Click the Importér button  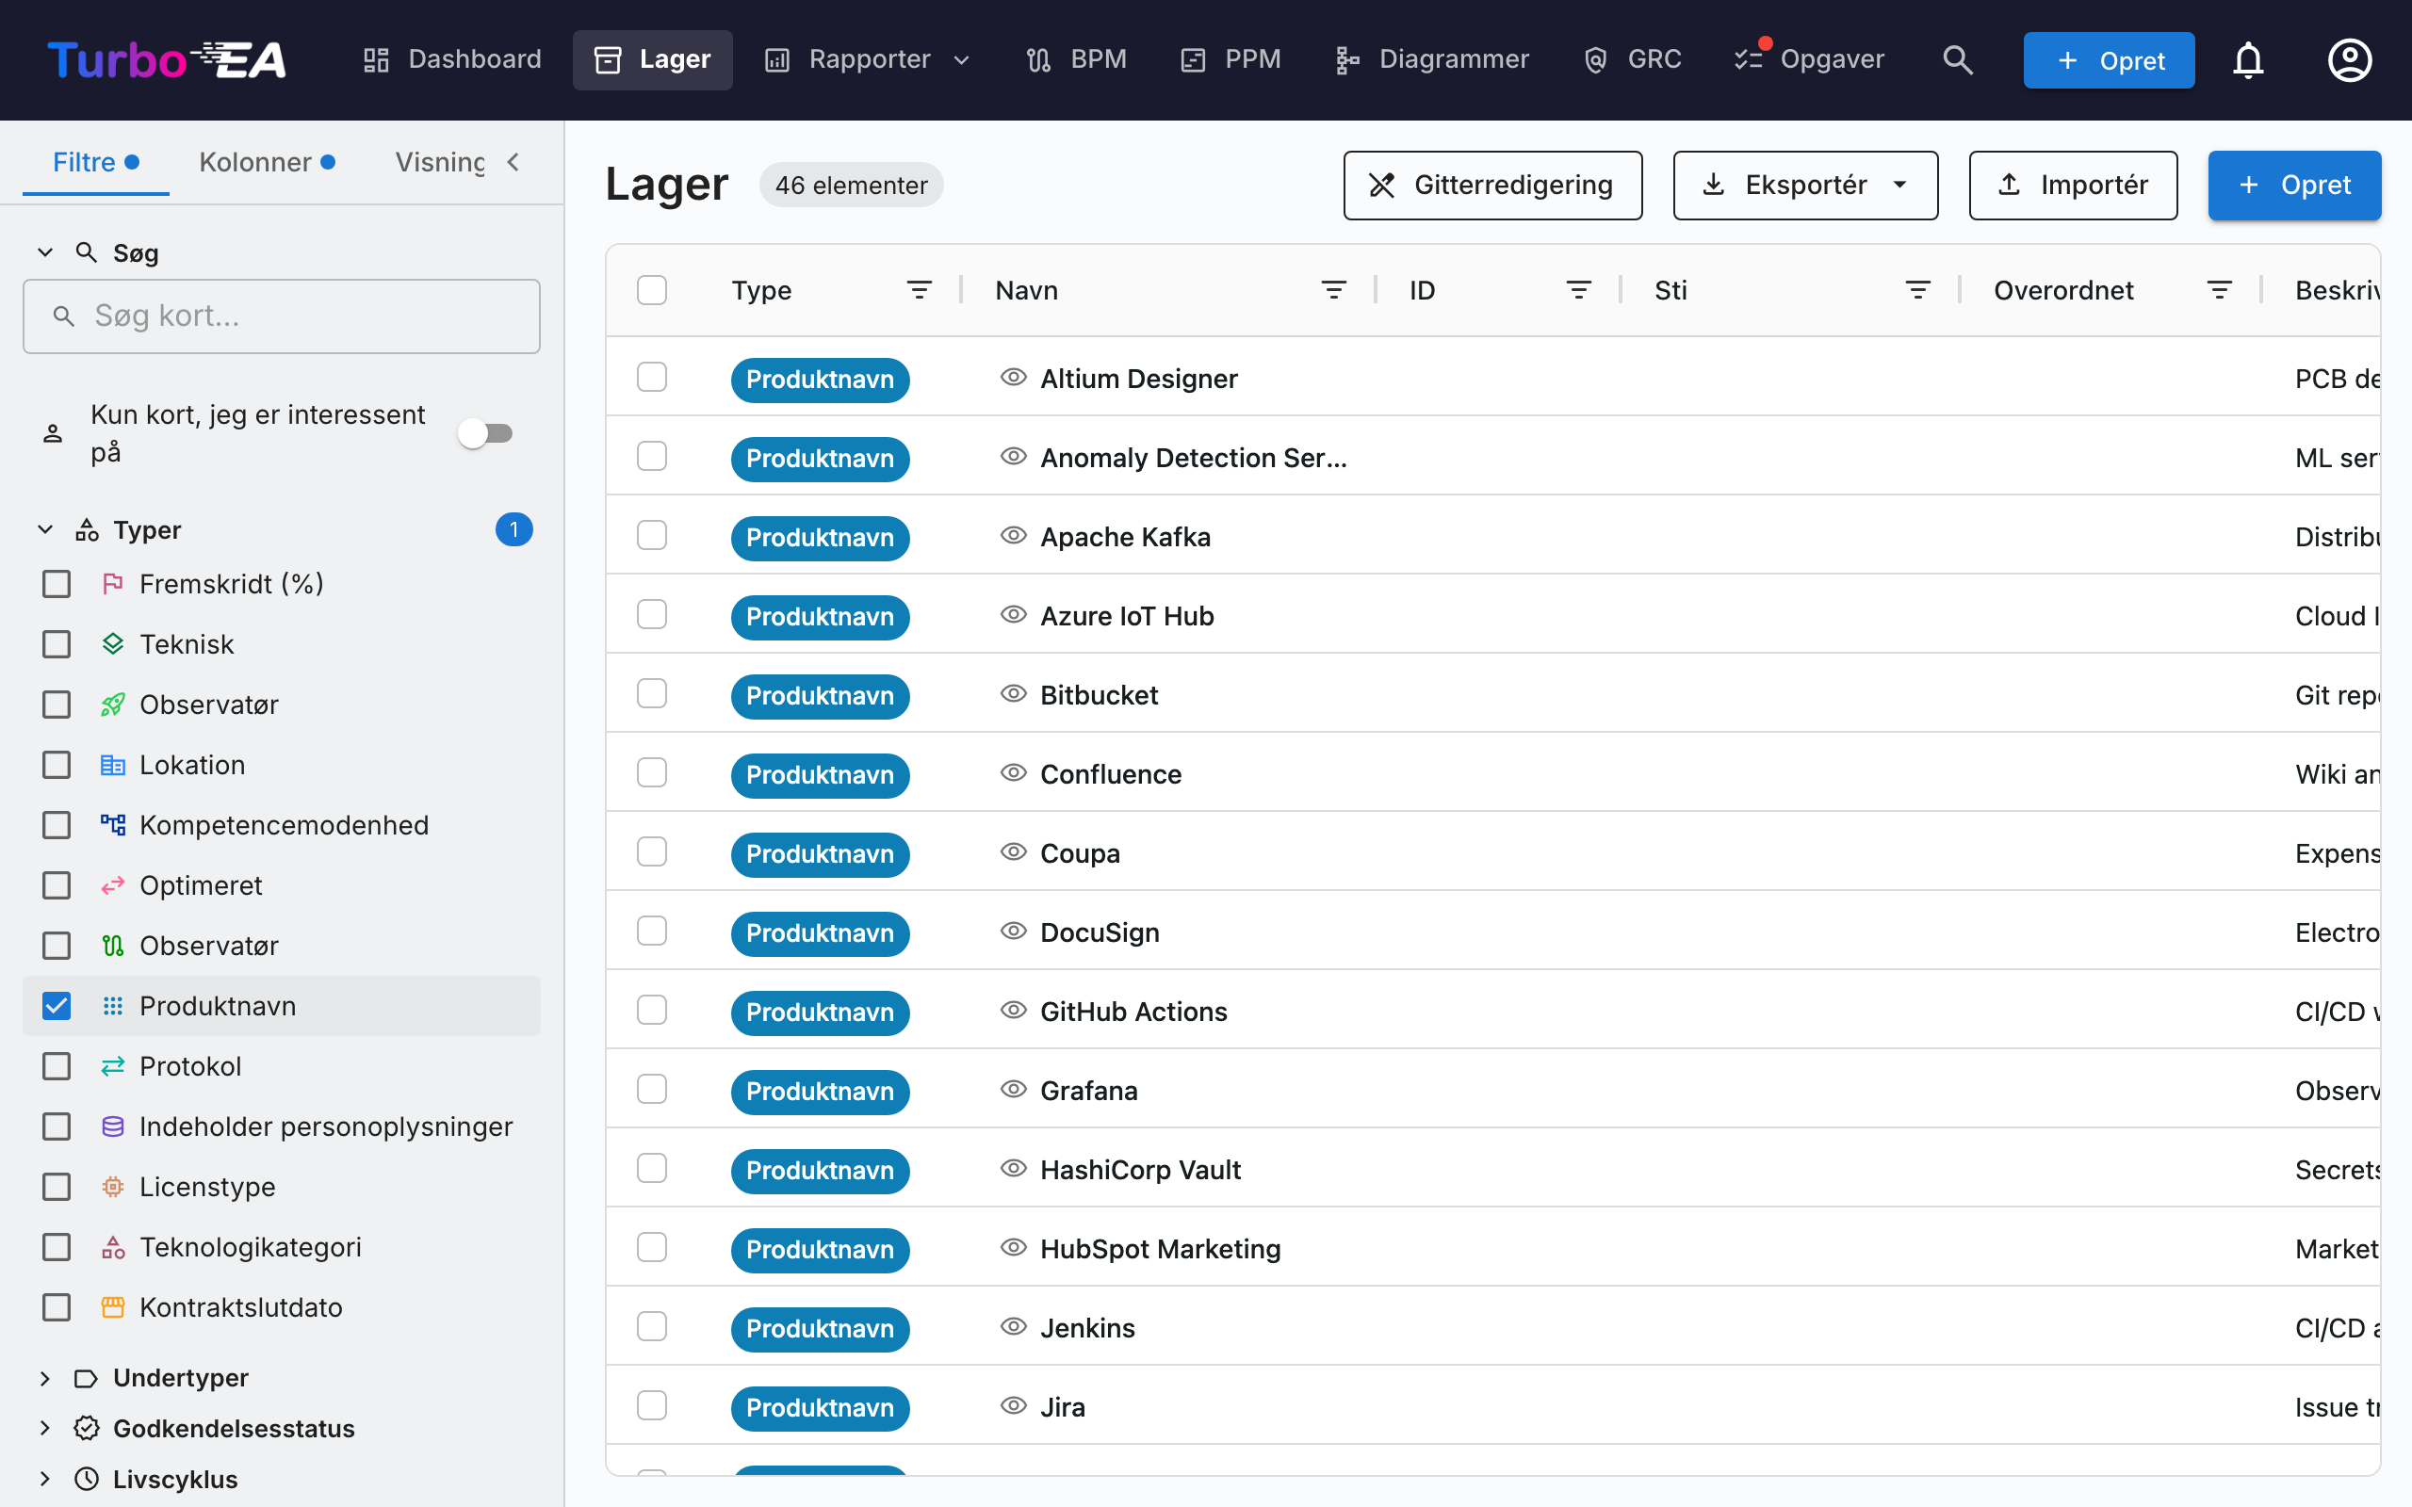[2073, 186]
